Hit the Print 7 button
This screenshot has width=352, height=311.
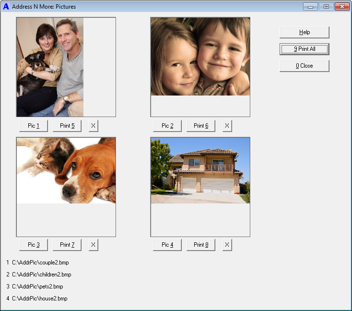tap(67, 245)
